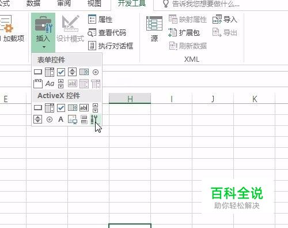
Task: Open the Formulas ribbon tab
Action: pyautogui.click(x=4, y=3)
